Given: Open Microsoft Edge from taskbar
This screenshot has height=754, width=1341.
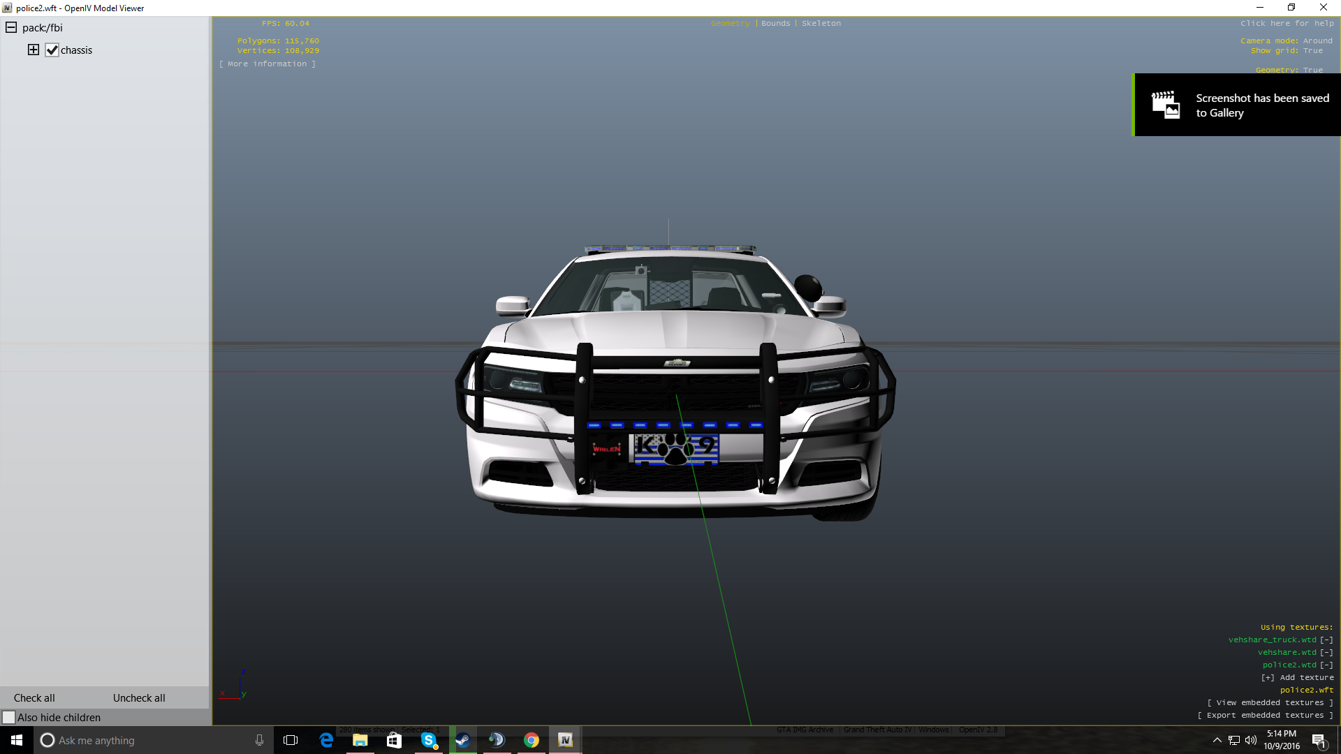Looking at the screenshot, I should tap(326, 740).
